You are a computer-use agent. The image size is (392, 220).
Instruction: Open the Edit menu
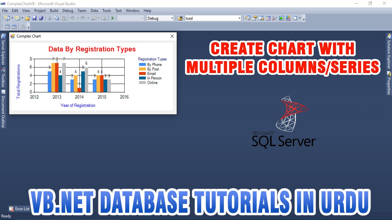click(15, 10)
